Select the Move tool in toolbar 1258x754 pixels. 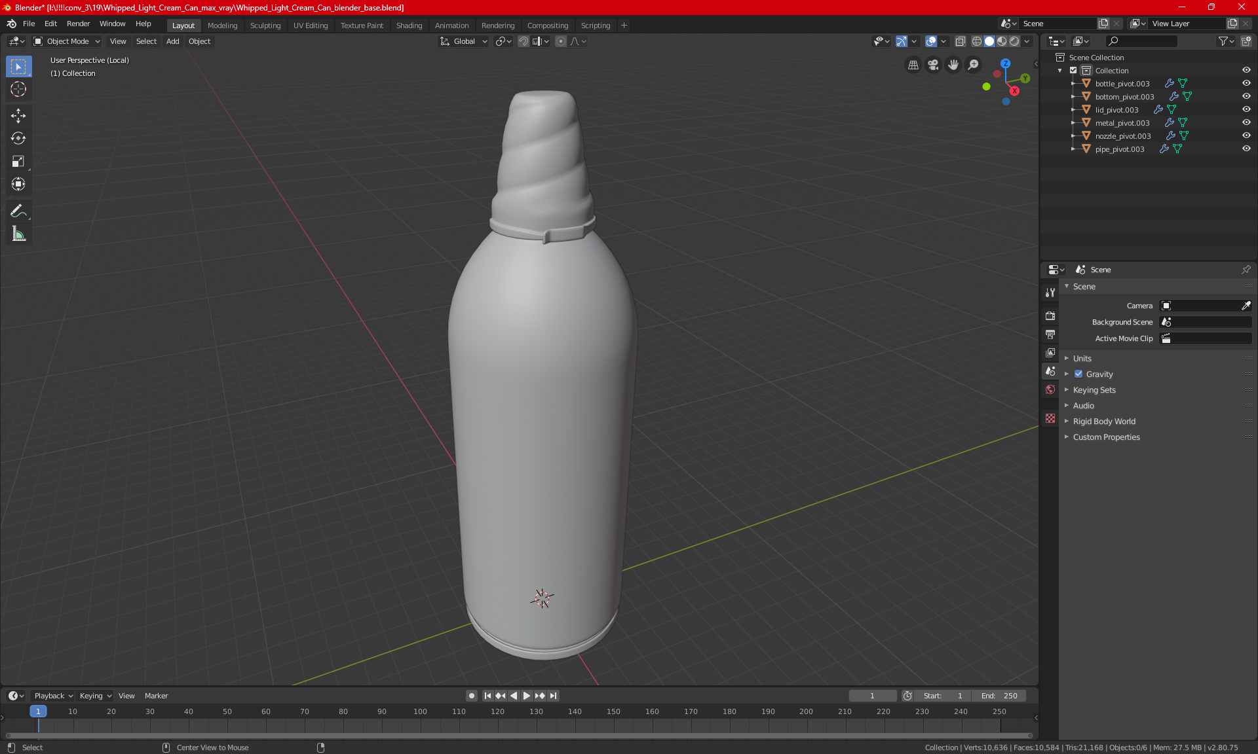18,114
